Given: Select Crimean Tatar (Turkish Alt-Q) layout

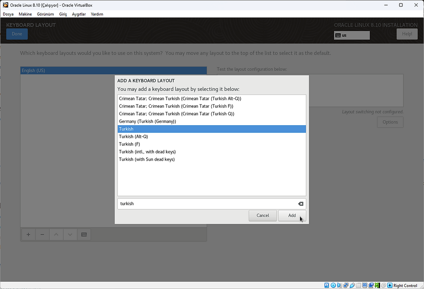Looking at the screenshot, I should pos(212,98).
